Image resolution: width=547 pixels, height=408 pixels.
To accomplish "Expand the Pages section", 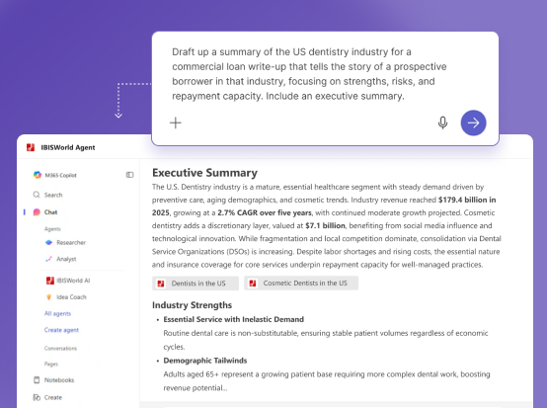I will pyautogui.click(x=51, y=364).
